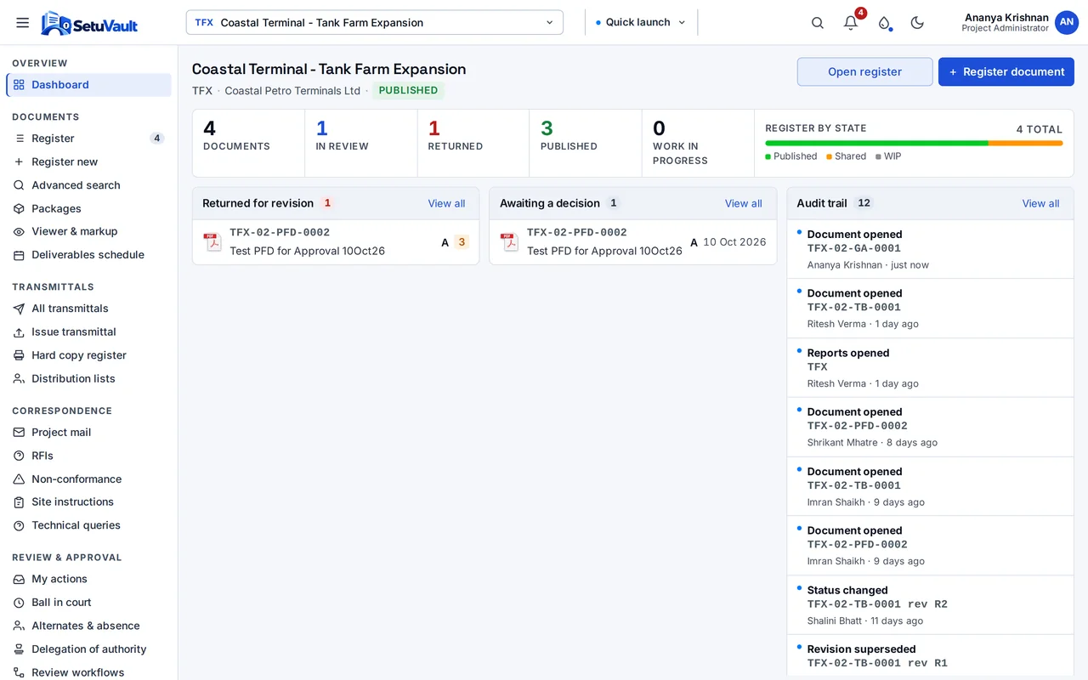Open Register new in the sidebar
Viewport: 1088px width, 680px height.
tap(88, 161)
